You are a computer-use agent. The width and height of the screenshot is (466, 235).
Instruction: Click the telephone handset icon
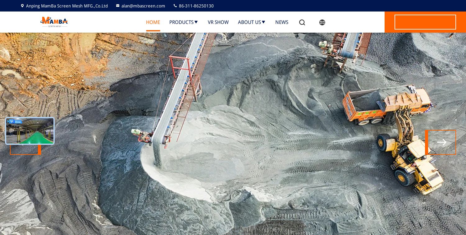click(175, 6)
